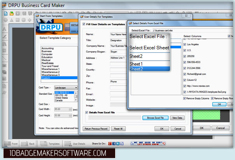235x160 pixels.
Task: Click the Select Excel File path field
Action: click(x=193, y=31)
